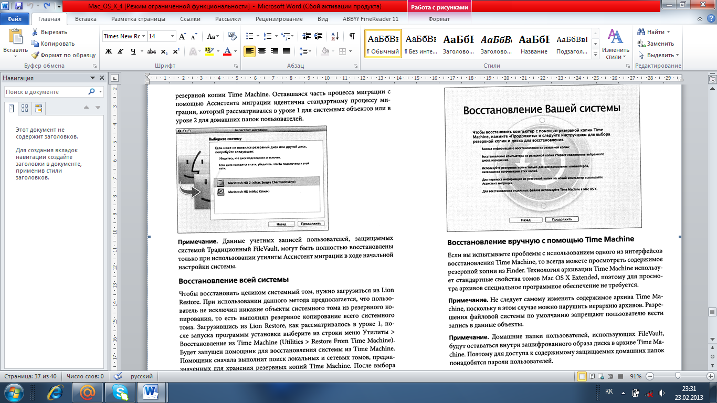Close the Навигация pane
717x403 pixels.
coord(102,78)
